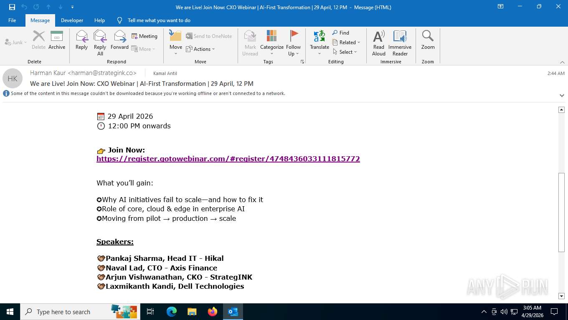Send to OneNote

pyautogui.click(x=209, y=36)
